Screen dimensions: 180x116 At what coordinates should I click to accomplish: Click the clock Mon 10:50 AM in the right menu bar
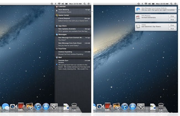[x=162, y=4]
